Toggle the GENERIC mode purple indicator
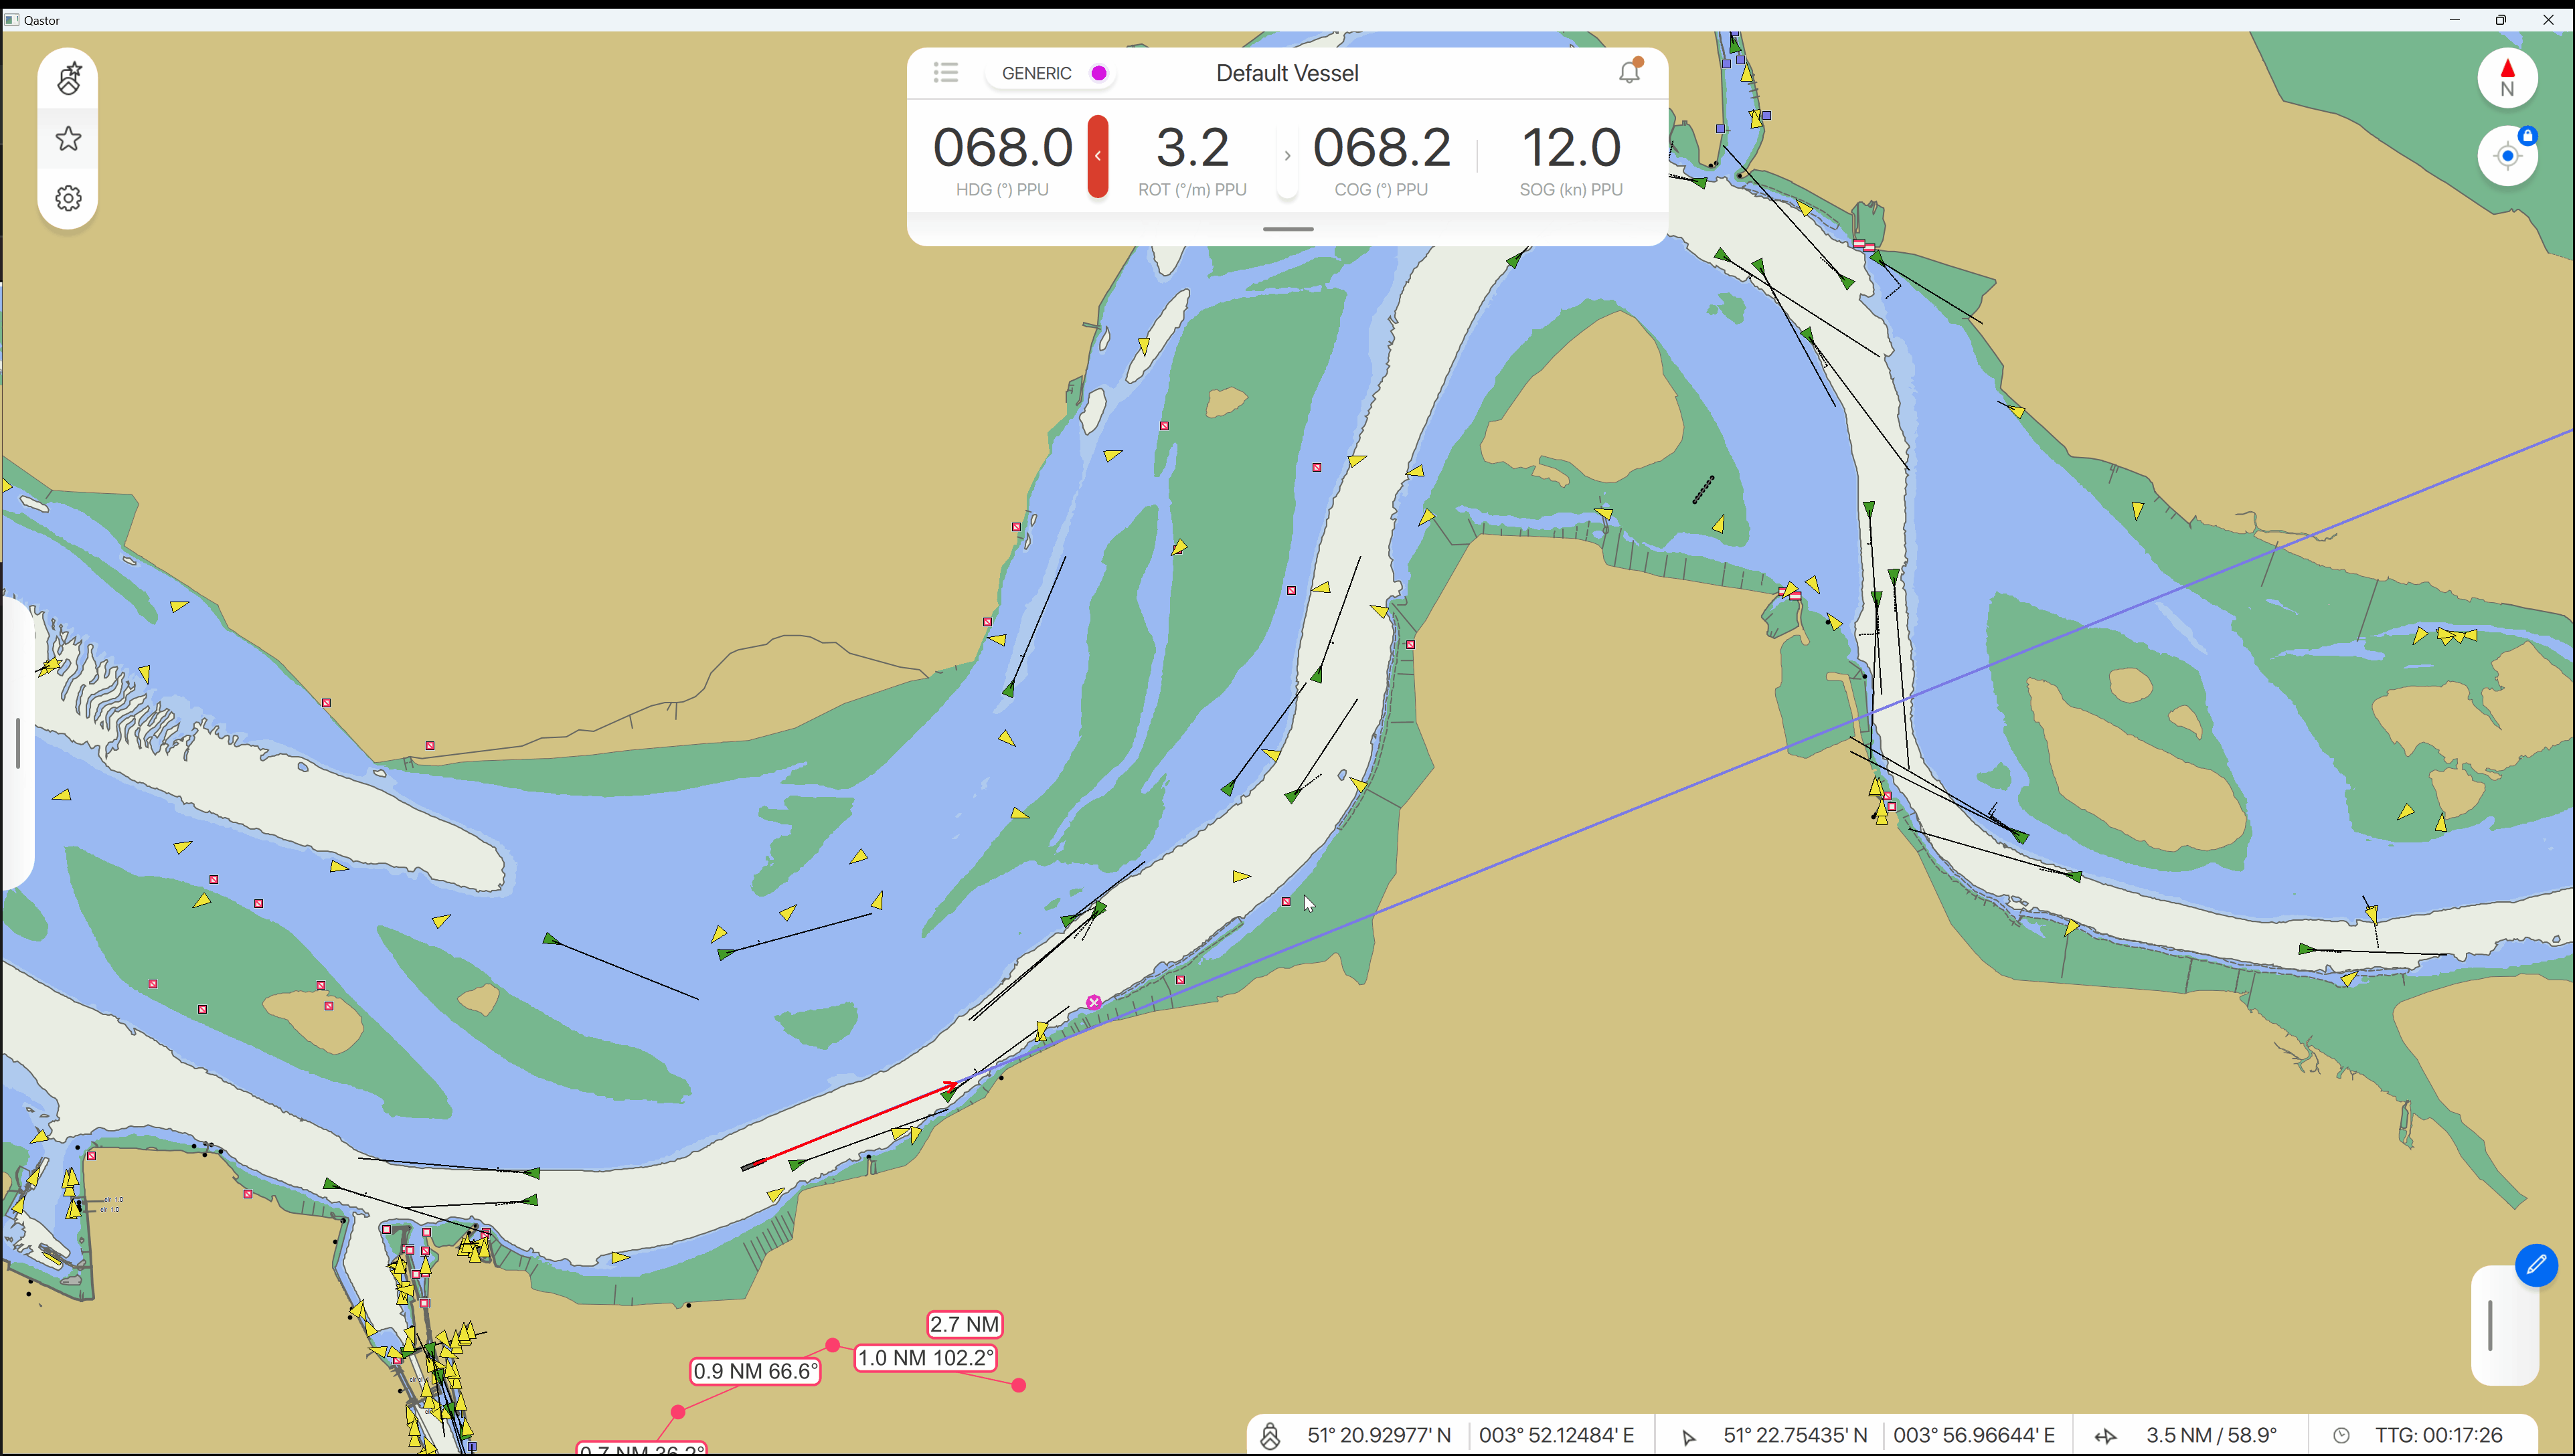The height and width of the screenshot is (1456, 2575). [x=1098, y=73]
